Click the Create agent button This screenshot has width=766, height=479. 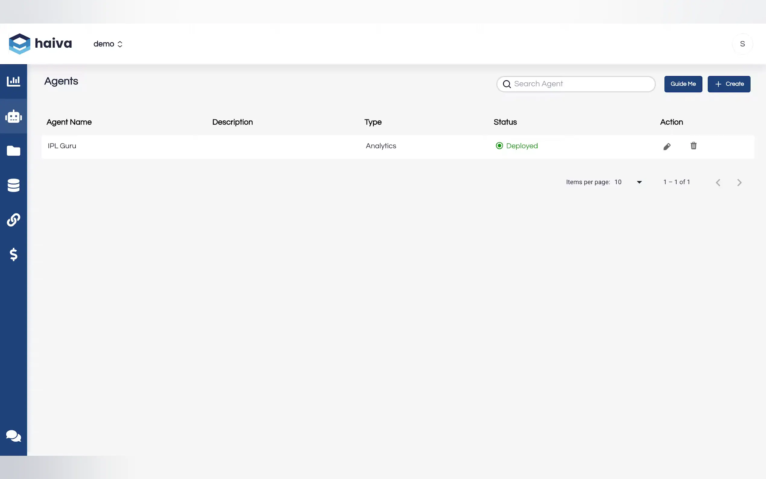coord(729,84)
